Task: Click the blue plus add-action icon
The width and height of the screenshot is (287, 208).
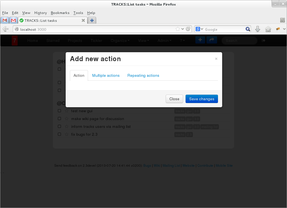Action: point(200,40)
